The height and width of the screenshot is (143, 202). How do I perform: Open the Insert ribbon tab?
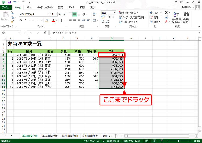tap(29, 7)
